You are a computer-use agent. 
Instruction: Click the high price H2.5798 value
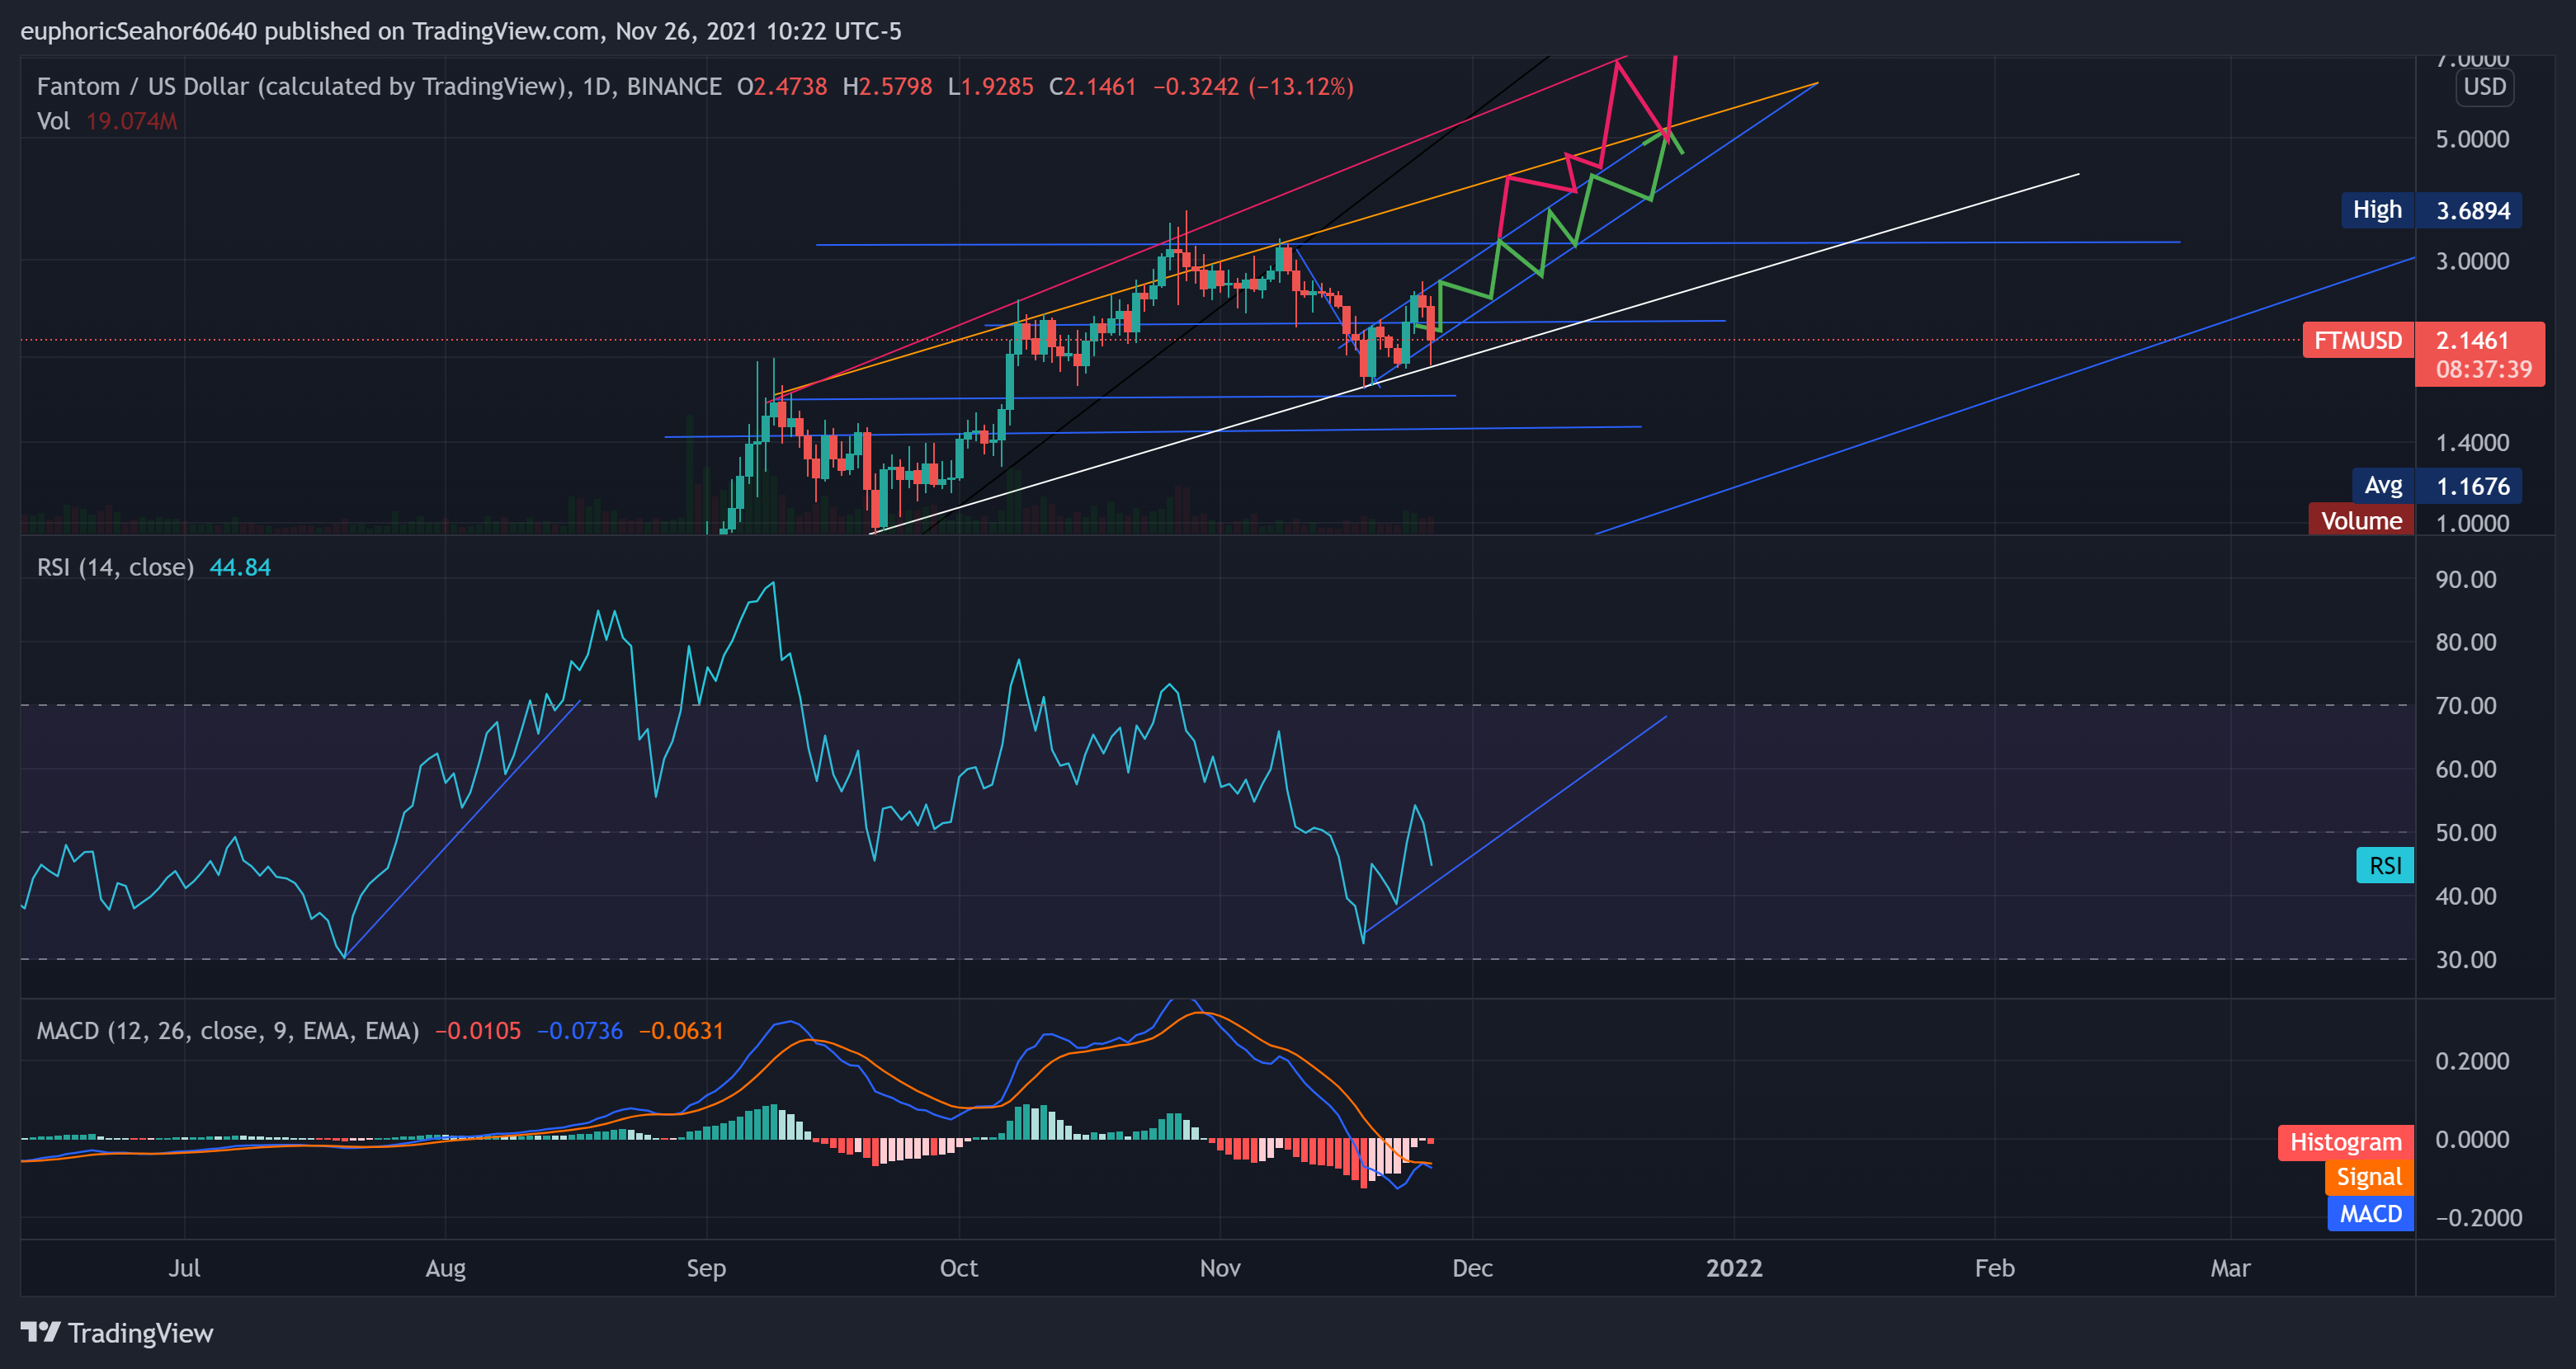(887, 87)
